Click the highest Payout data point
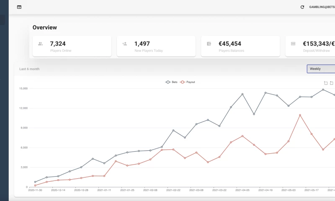335x201 pixels. (x=300, y=115)
